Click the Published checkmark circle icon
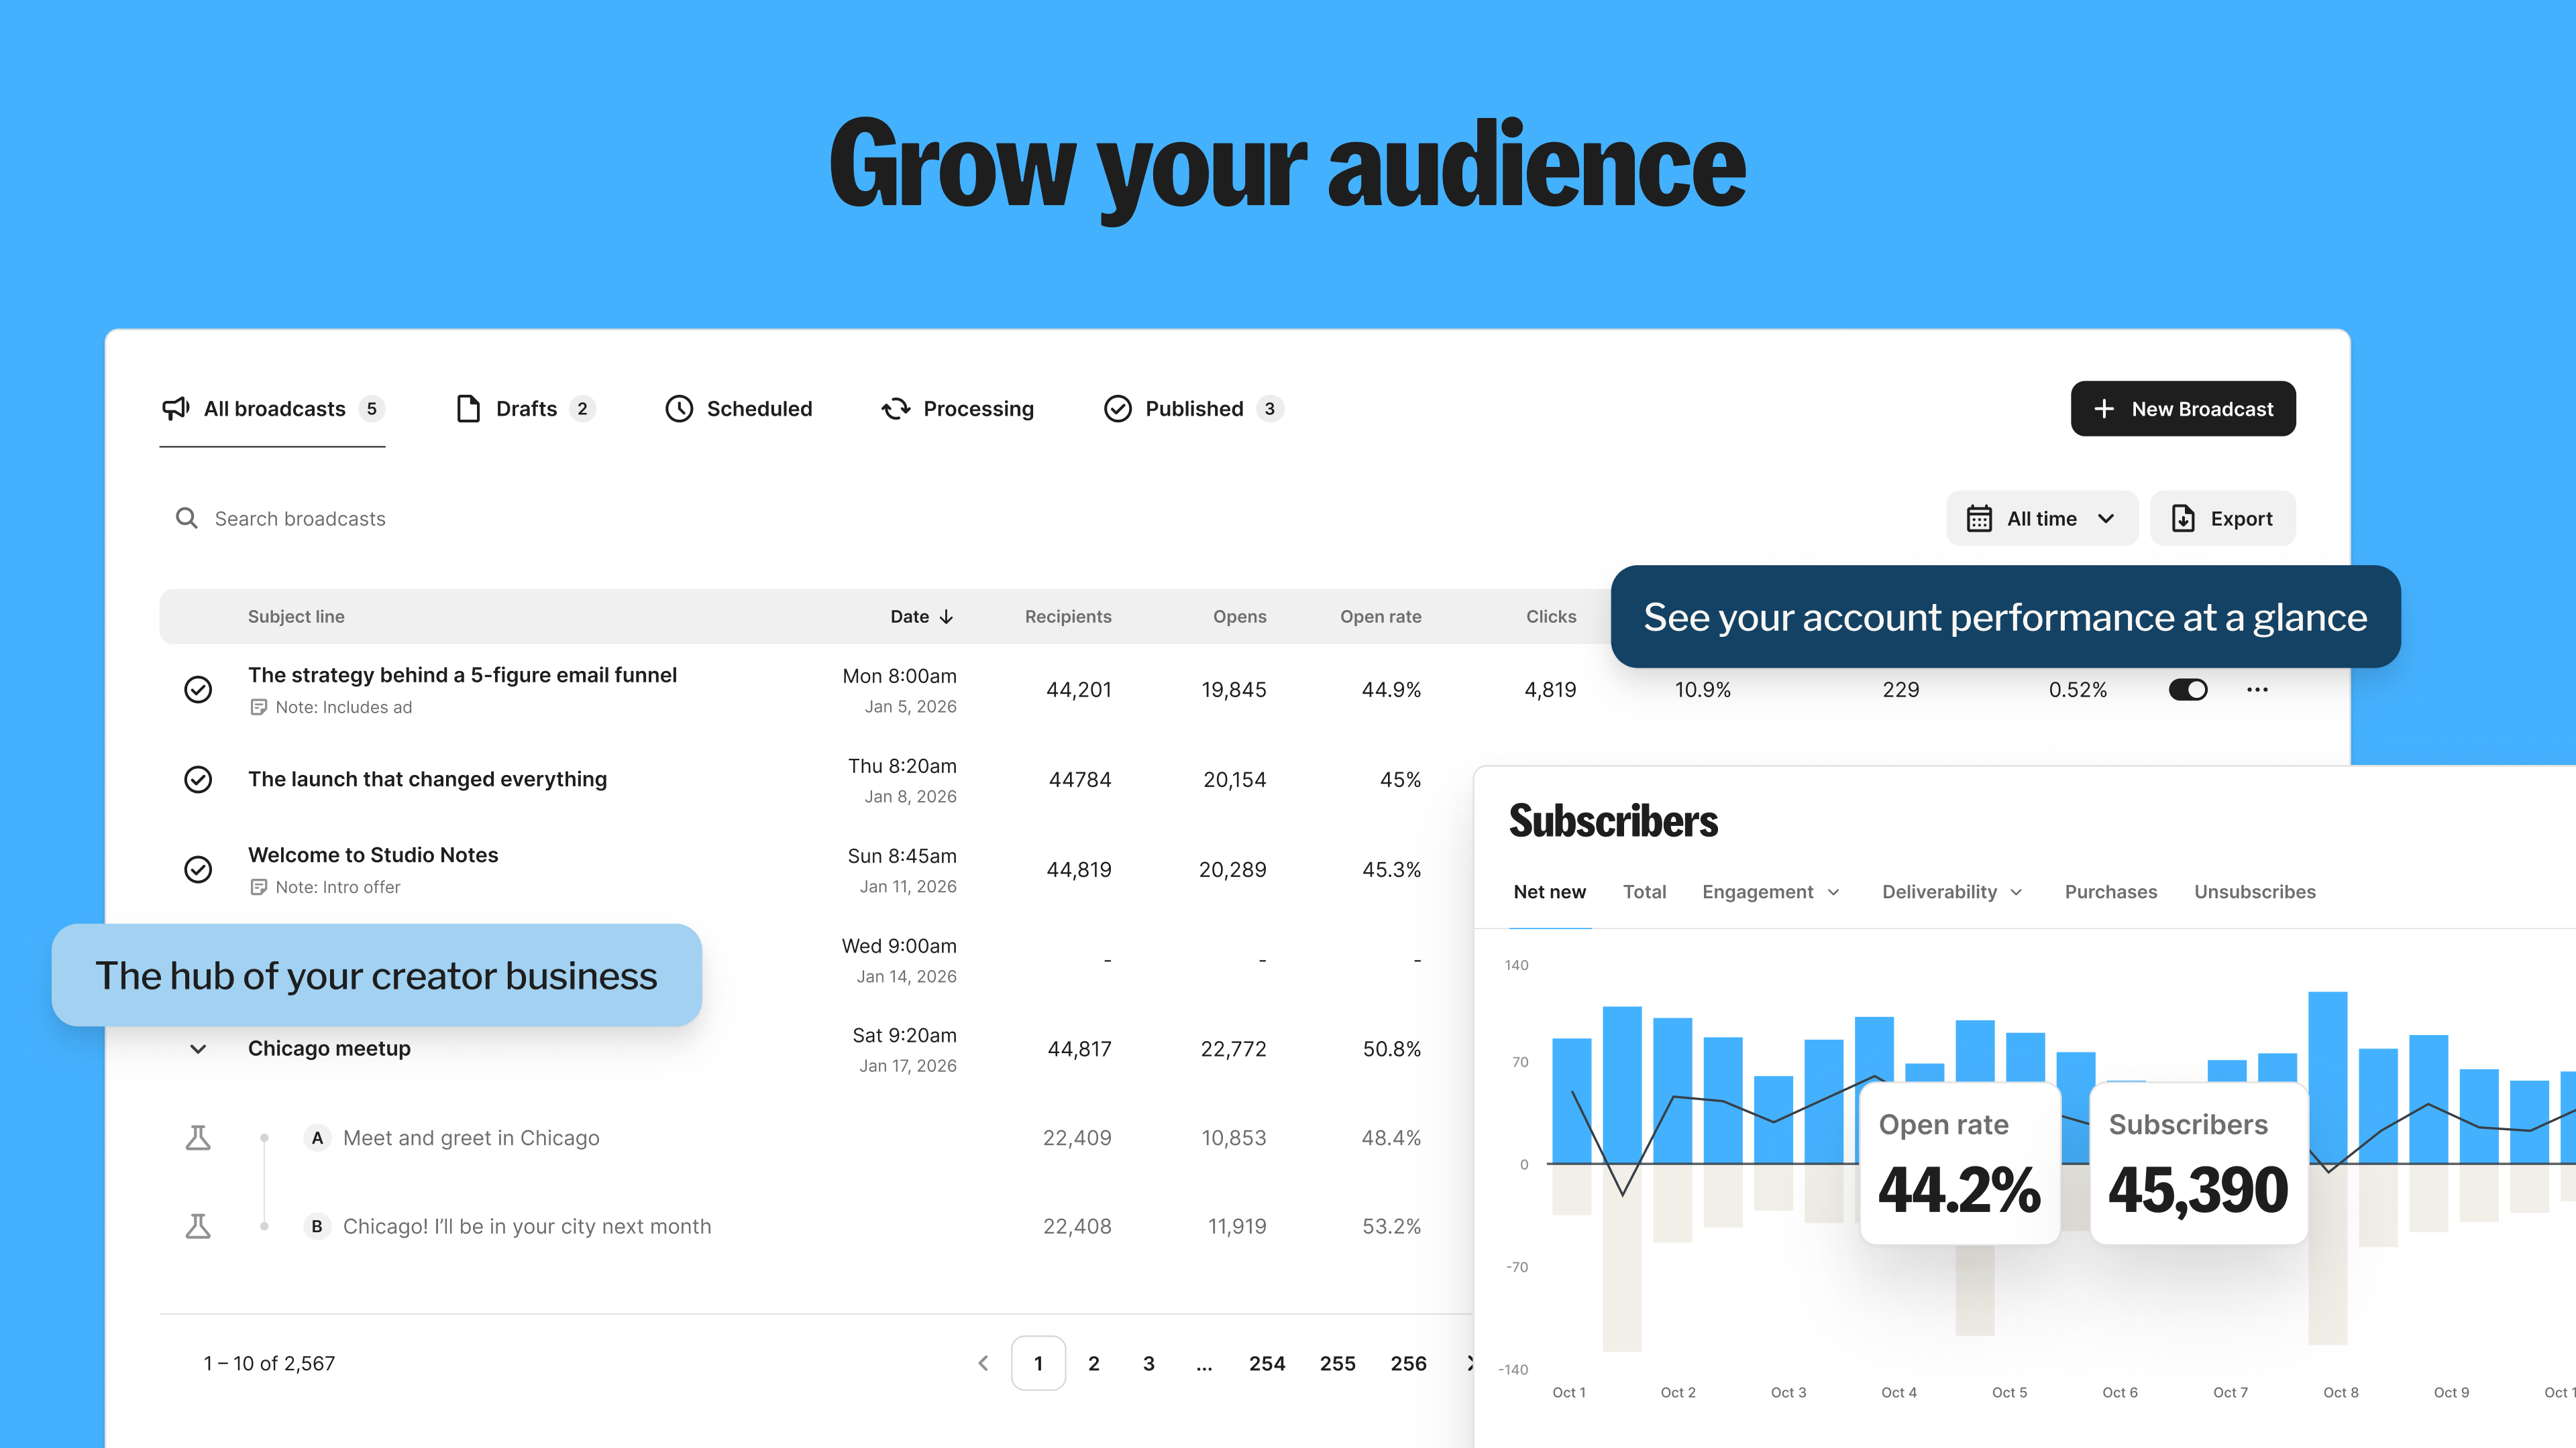This screenshot has height=1448, width=2576. pyautogui.click(x=1117, y=409)
